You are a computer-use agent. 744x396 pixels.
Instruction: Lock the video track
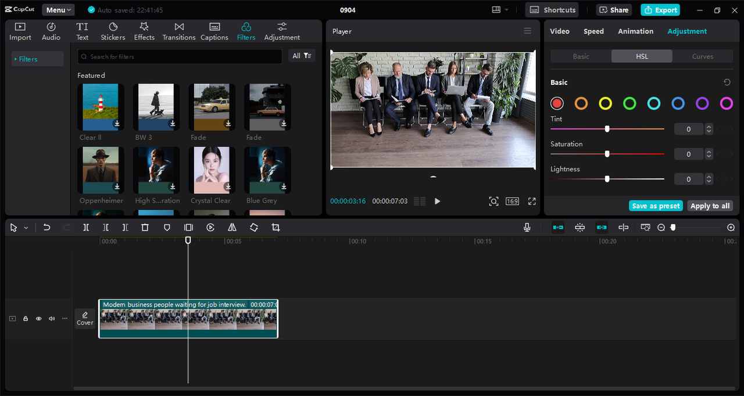(26, 319)
